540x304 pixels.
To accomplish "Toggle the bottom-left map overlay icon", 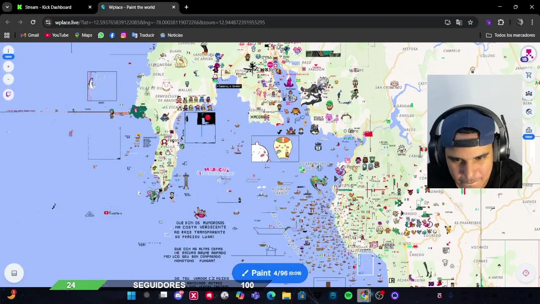I will coord(14,273).
